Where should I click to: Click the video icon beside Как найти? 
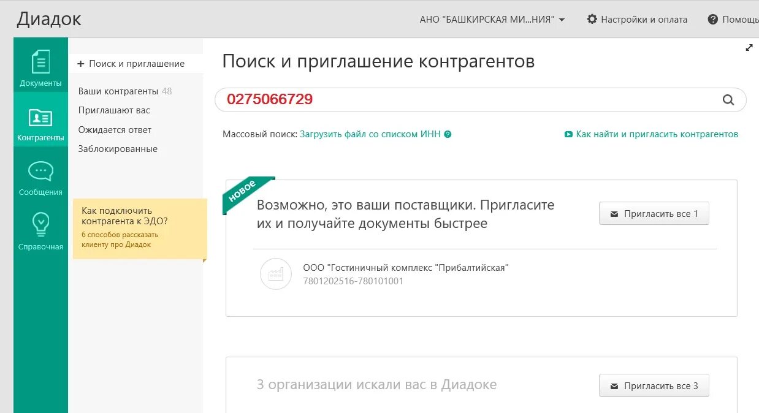tap(568, 134)
